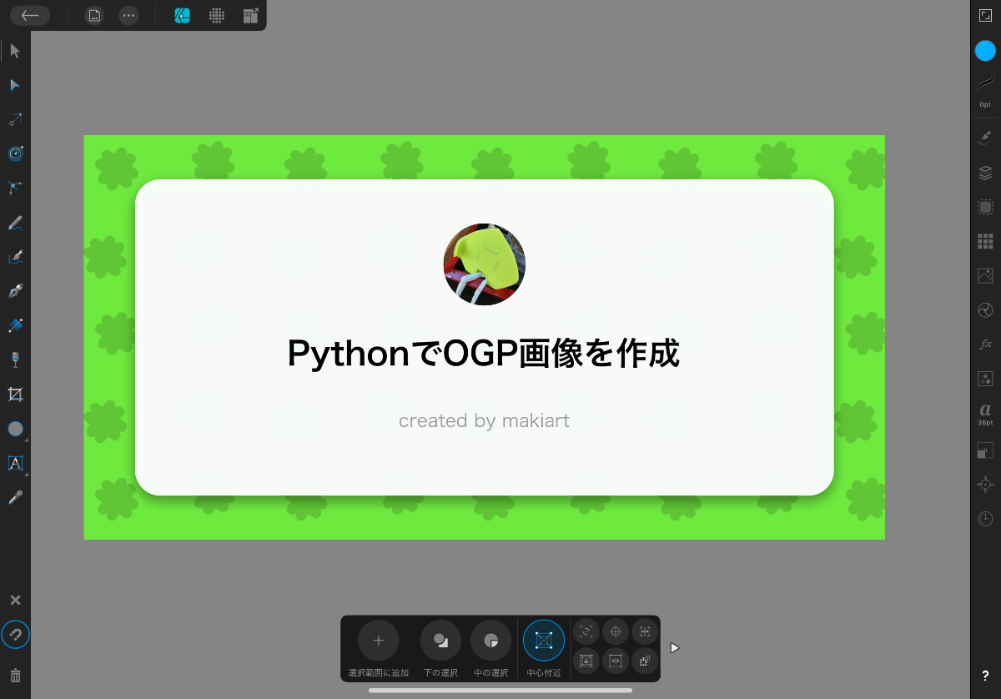The image size is (1001, 699).
Task: Toggle the lock-children icon in context toolbar
Action: coord(586,661)
